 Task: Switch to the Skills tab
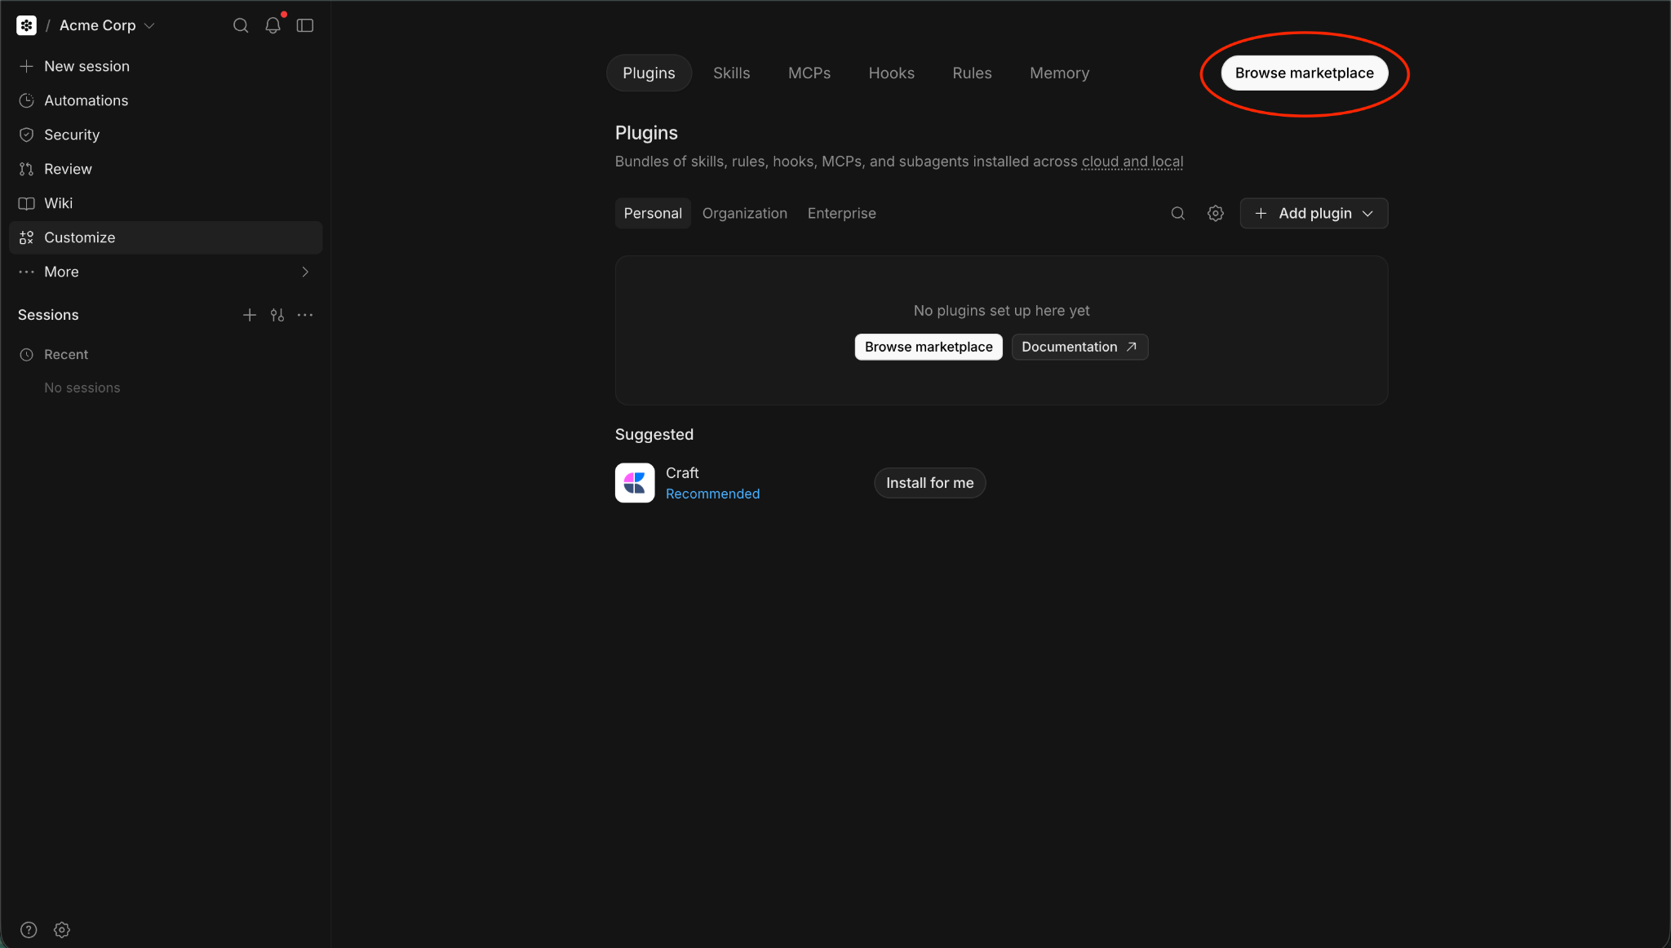[731, 73]
